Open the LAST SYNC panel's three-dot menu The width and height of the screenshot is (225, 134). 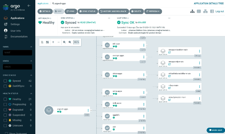pos(169,18)
